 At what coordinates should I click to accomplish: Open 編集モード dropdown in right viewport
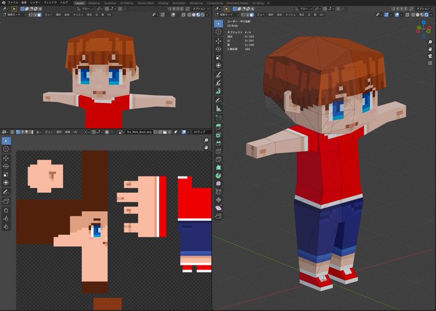coord(227,15)
